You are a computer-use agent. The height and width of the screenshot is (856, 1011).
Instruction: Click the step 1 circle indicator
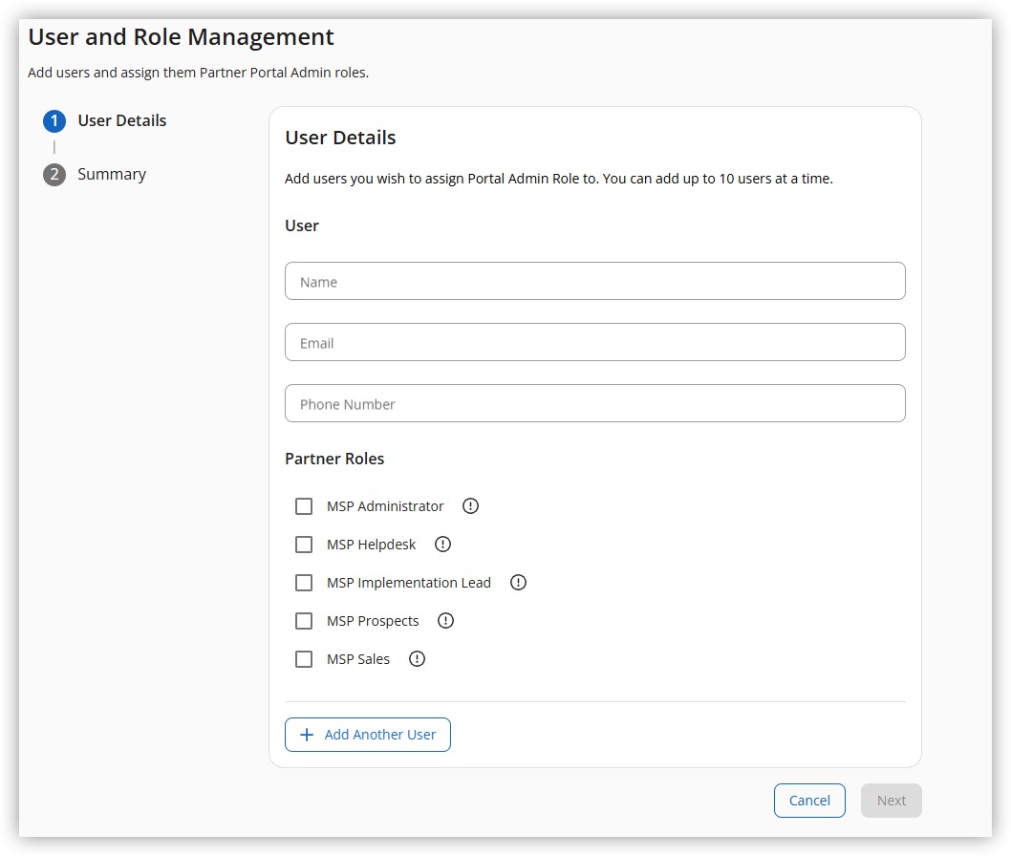tap(54, 120)
